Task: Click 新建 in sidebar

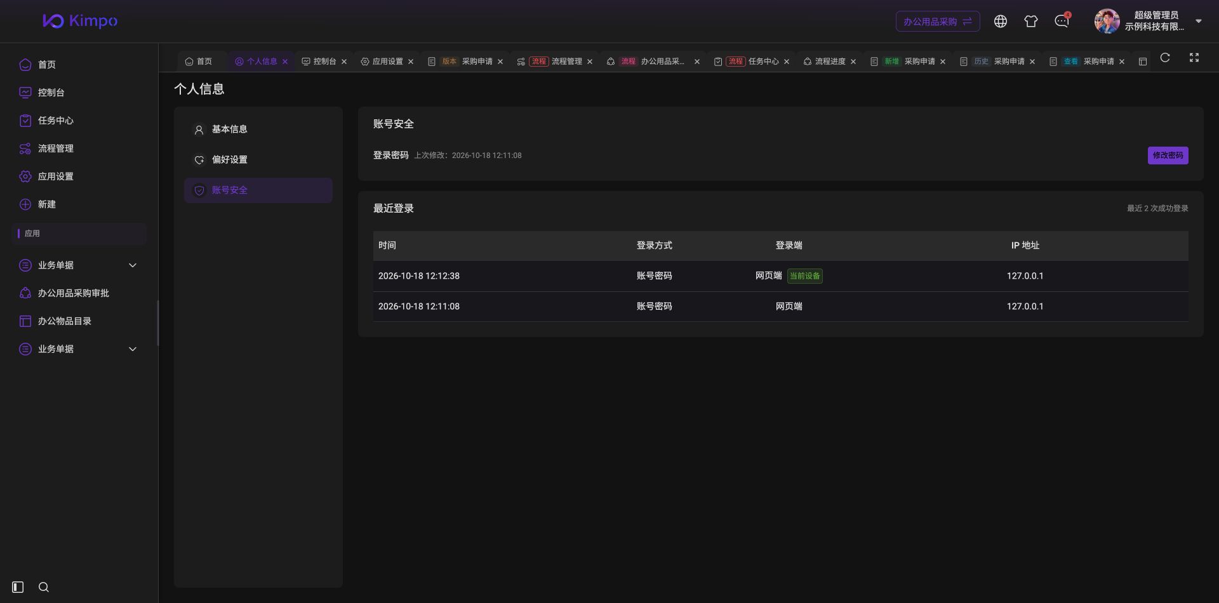Action: [x=47, y=204]
